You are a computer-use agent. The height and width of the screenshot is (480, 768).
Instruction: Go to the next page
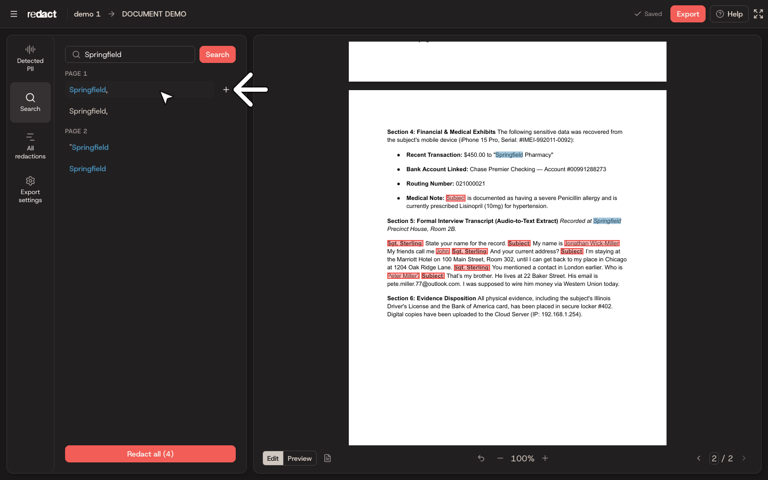744,458
